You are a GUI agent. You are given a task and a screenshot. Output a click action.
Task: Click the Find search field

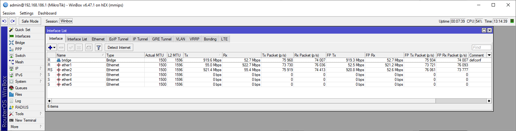[x=481, y=48]
